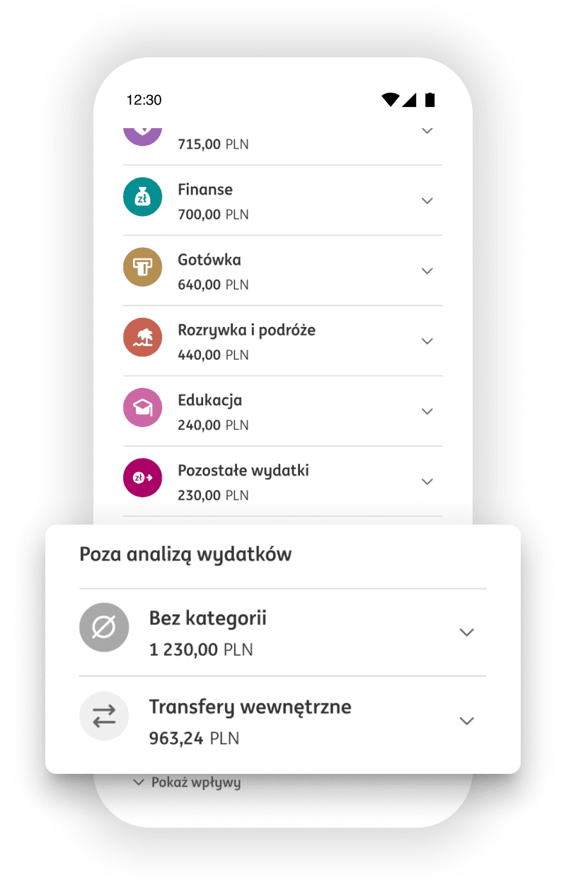Expand the Finanse category details
Viewport: 566px width, 885px height.
pos(427,200)
